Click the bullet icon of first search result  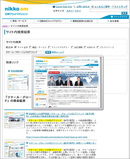[27, 113]
